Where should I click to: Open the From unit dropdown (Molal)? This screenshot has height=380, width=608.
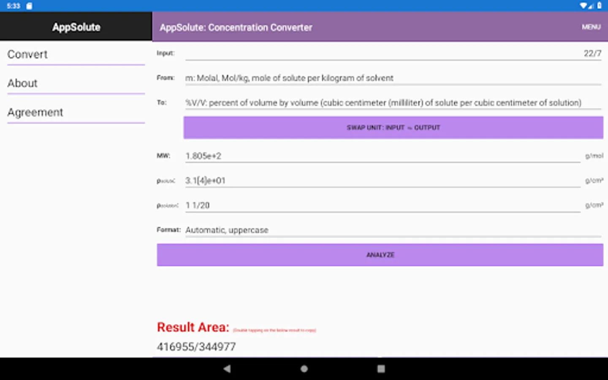tap(393, 78)
